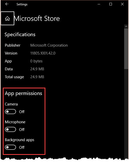Screen dimensions: 129x162
Task: Go back using the arrow icon
Action: coord(7,4)
